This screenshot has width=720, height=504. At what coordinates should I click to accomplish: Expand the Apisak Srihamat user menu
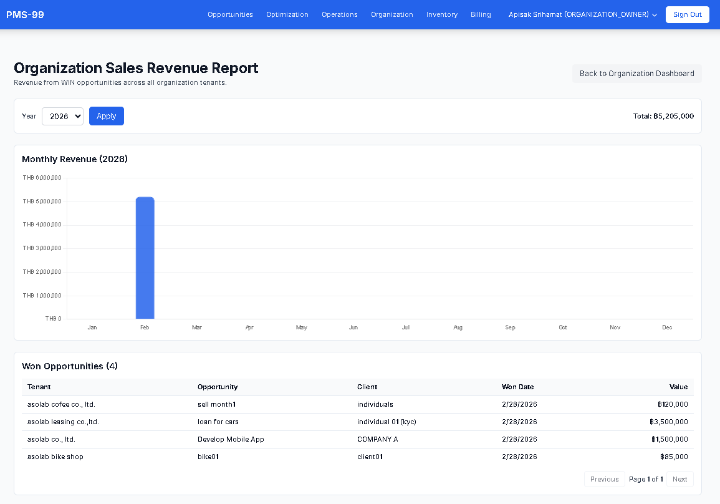[x=582, y=14]
